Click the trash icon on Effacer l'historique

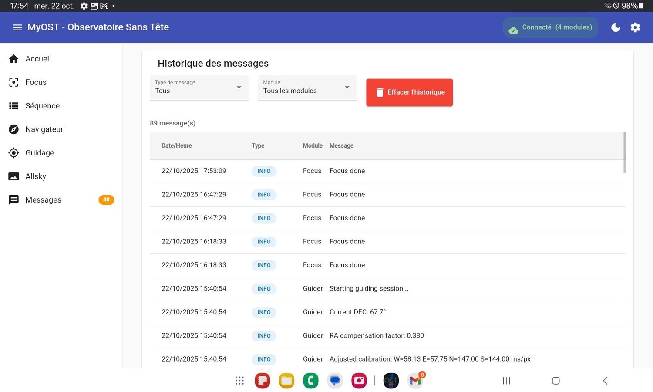[x=380, y=92]
